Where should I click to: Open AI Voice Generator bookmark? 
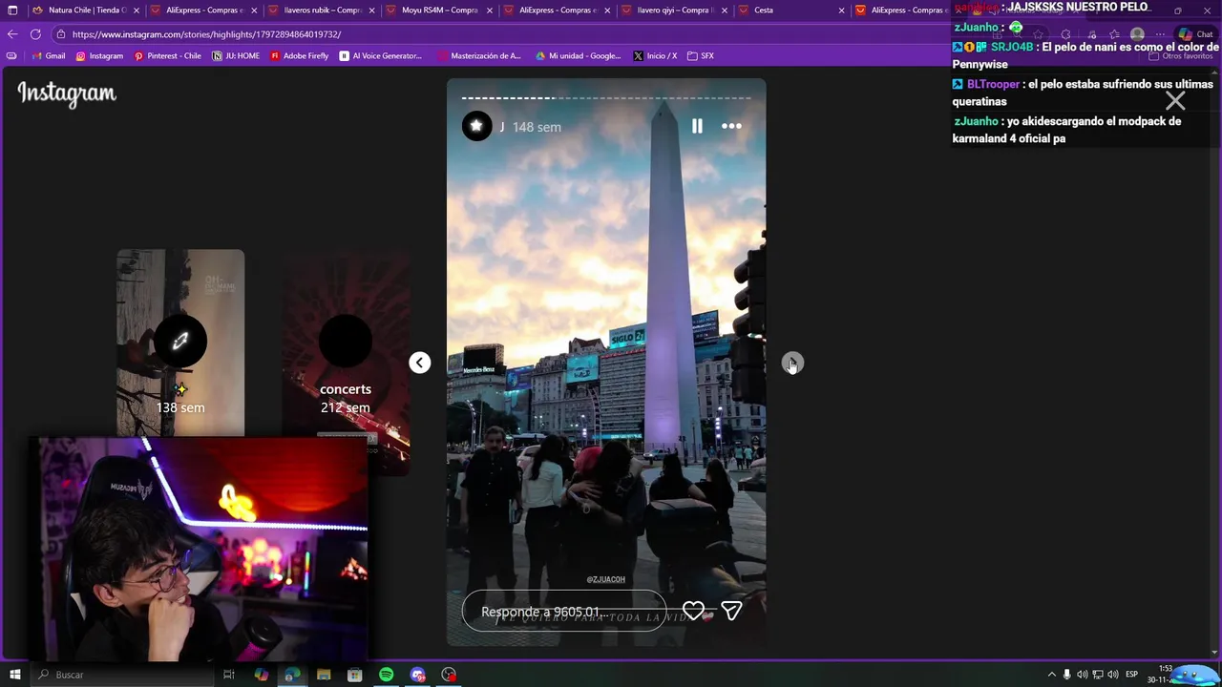381,56
